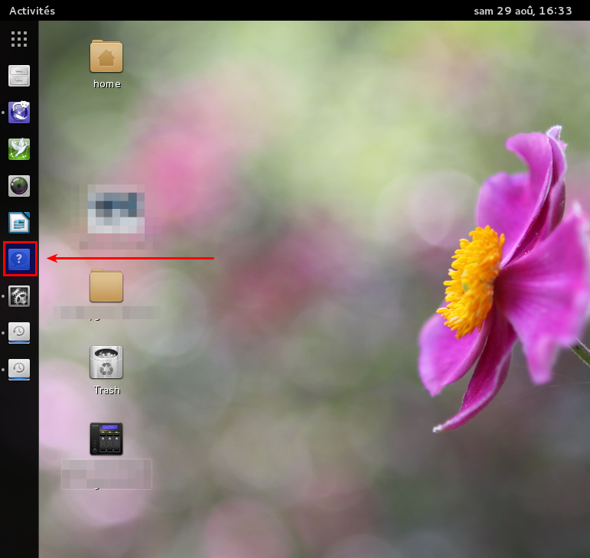Select the upper clock-history backup icon
590x558 pixels.
coord(19,333)
